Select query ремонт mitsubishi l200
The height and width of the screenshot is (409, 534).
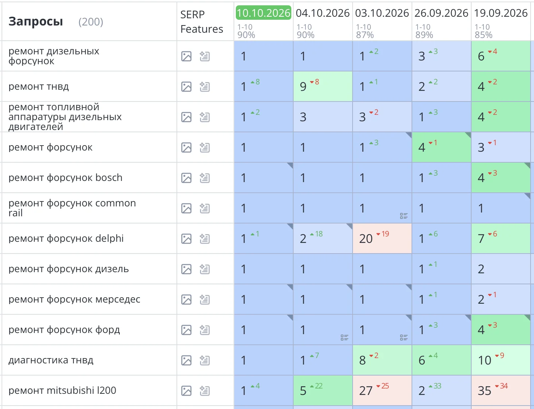click(62, 391)
